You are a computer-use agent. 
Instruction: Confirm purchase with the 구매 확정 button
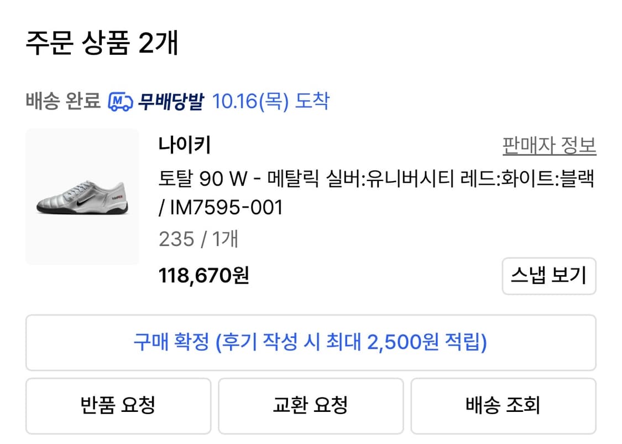[311, 343]
